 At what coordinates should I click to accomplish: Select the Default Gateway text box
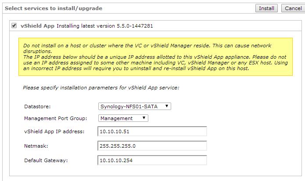tap(152, 160)
